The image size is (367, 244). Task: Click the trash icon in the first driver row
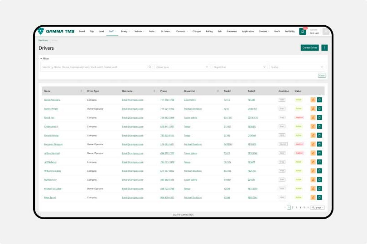tap(319, 100)
